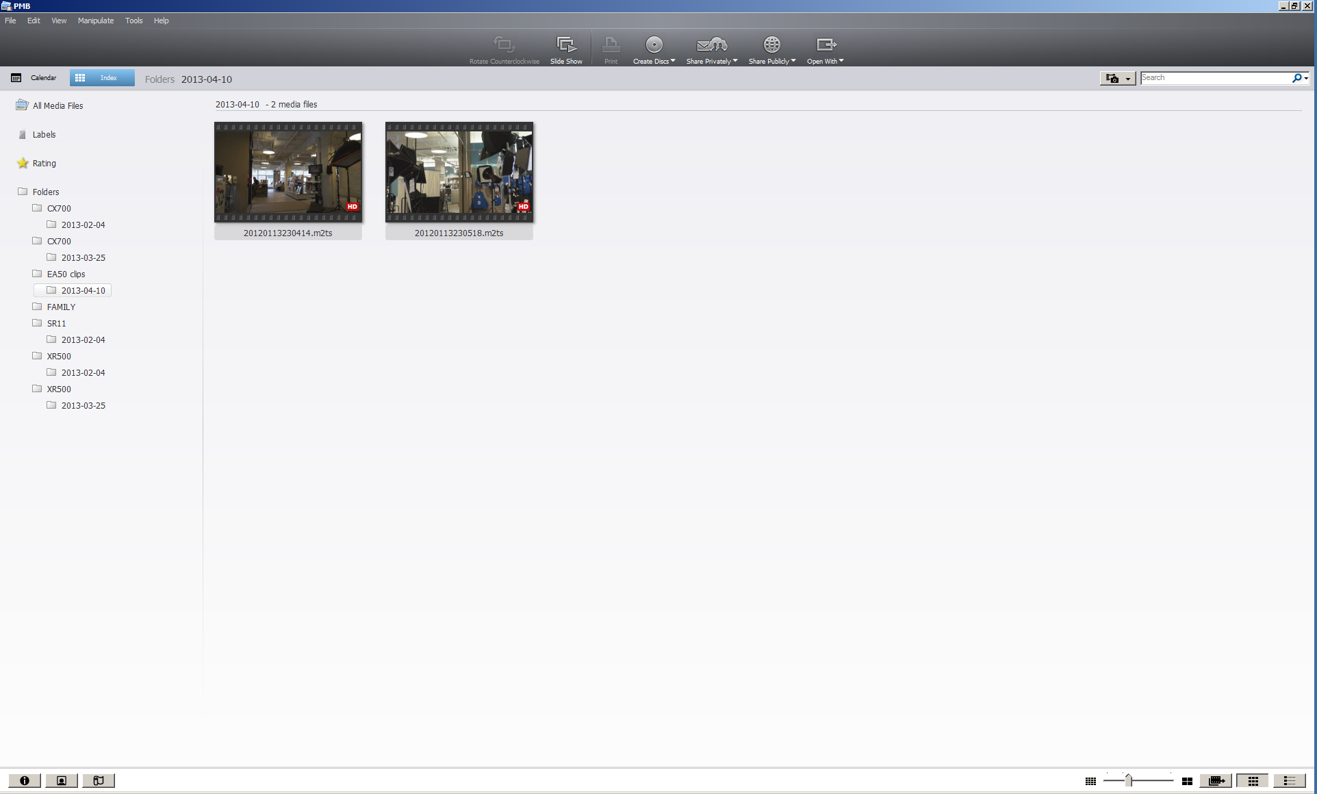Click the Folders breadcrumb in header
Image resolution: width=1317 pixels, height=794 pixels.
(159, 79)
